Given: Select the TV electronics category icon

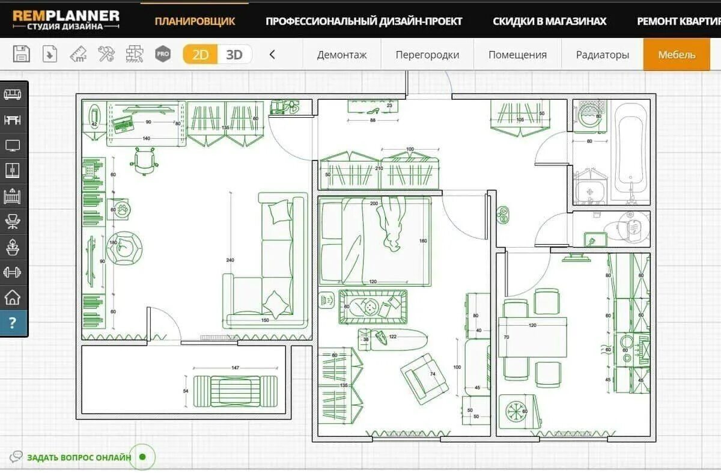Looking at the screenshot, I should [13, 145].
